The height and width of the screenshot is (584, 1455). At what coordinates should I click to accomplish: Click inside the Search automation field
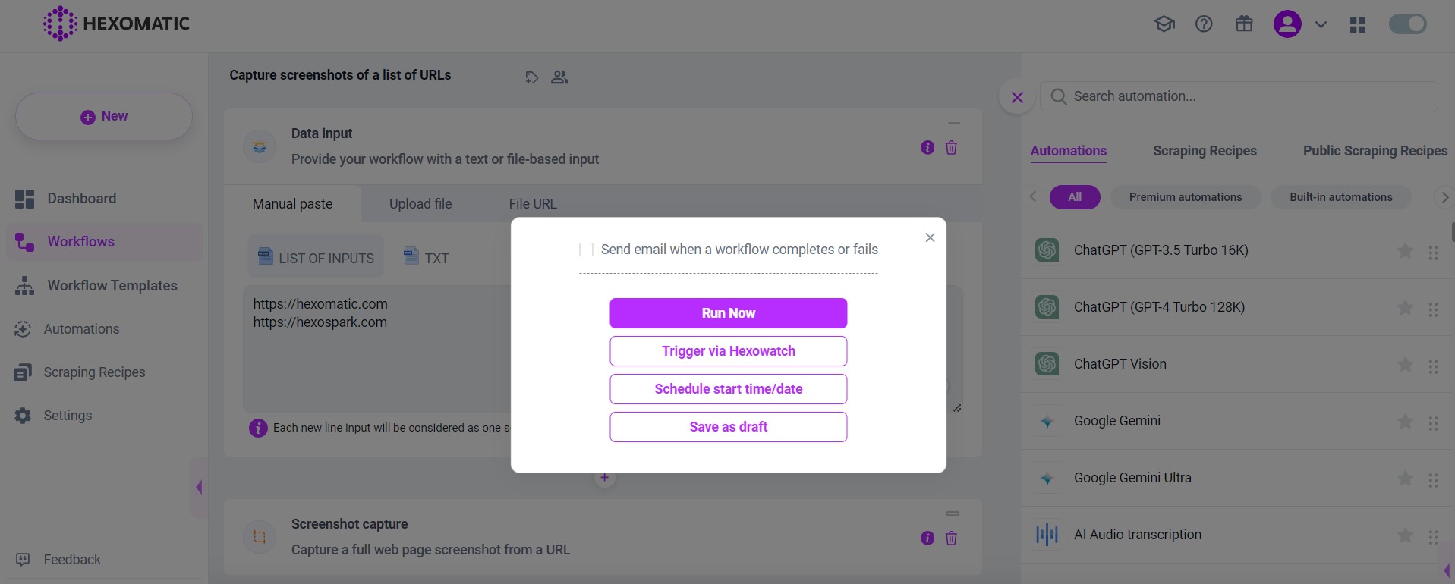(x=1237, y=96)
